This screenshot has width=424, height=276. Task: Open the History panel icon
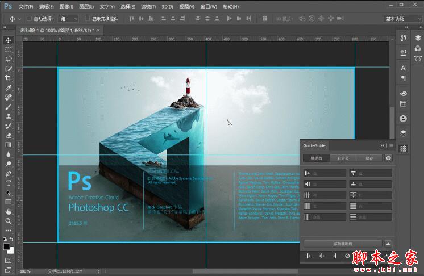pyautogui.click(x=403, y=39)
